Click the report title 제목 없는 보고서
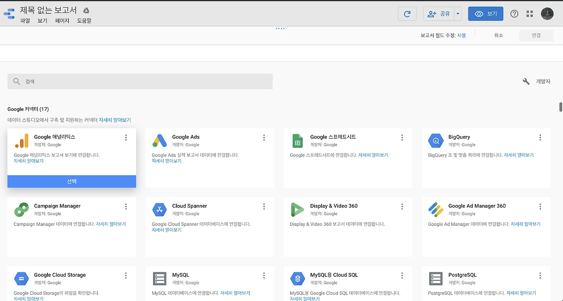The height and width of the screenshot is (301, 563). click(x=48, y=10)
